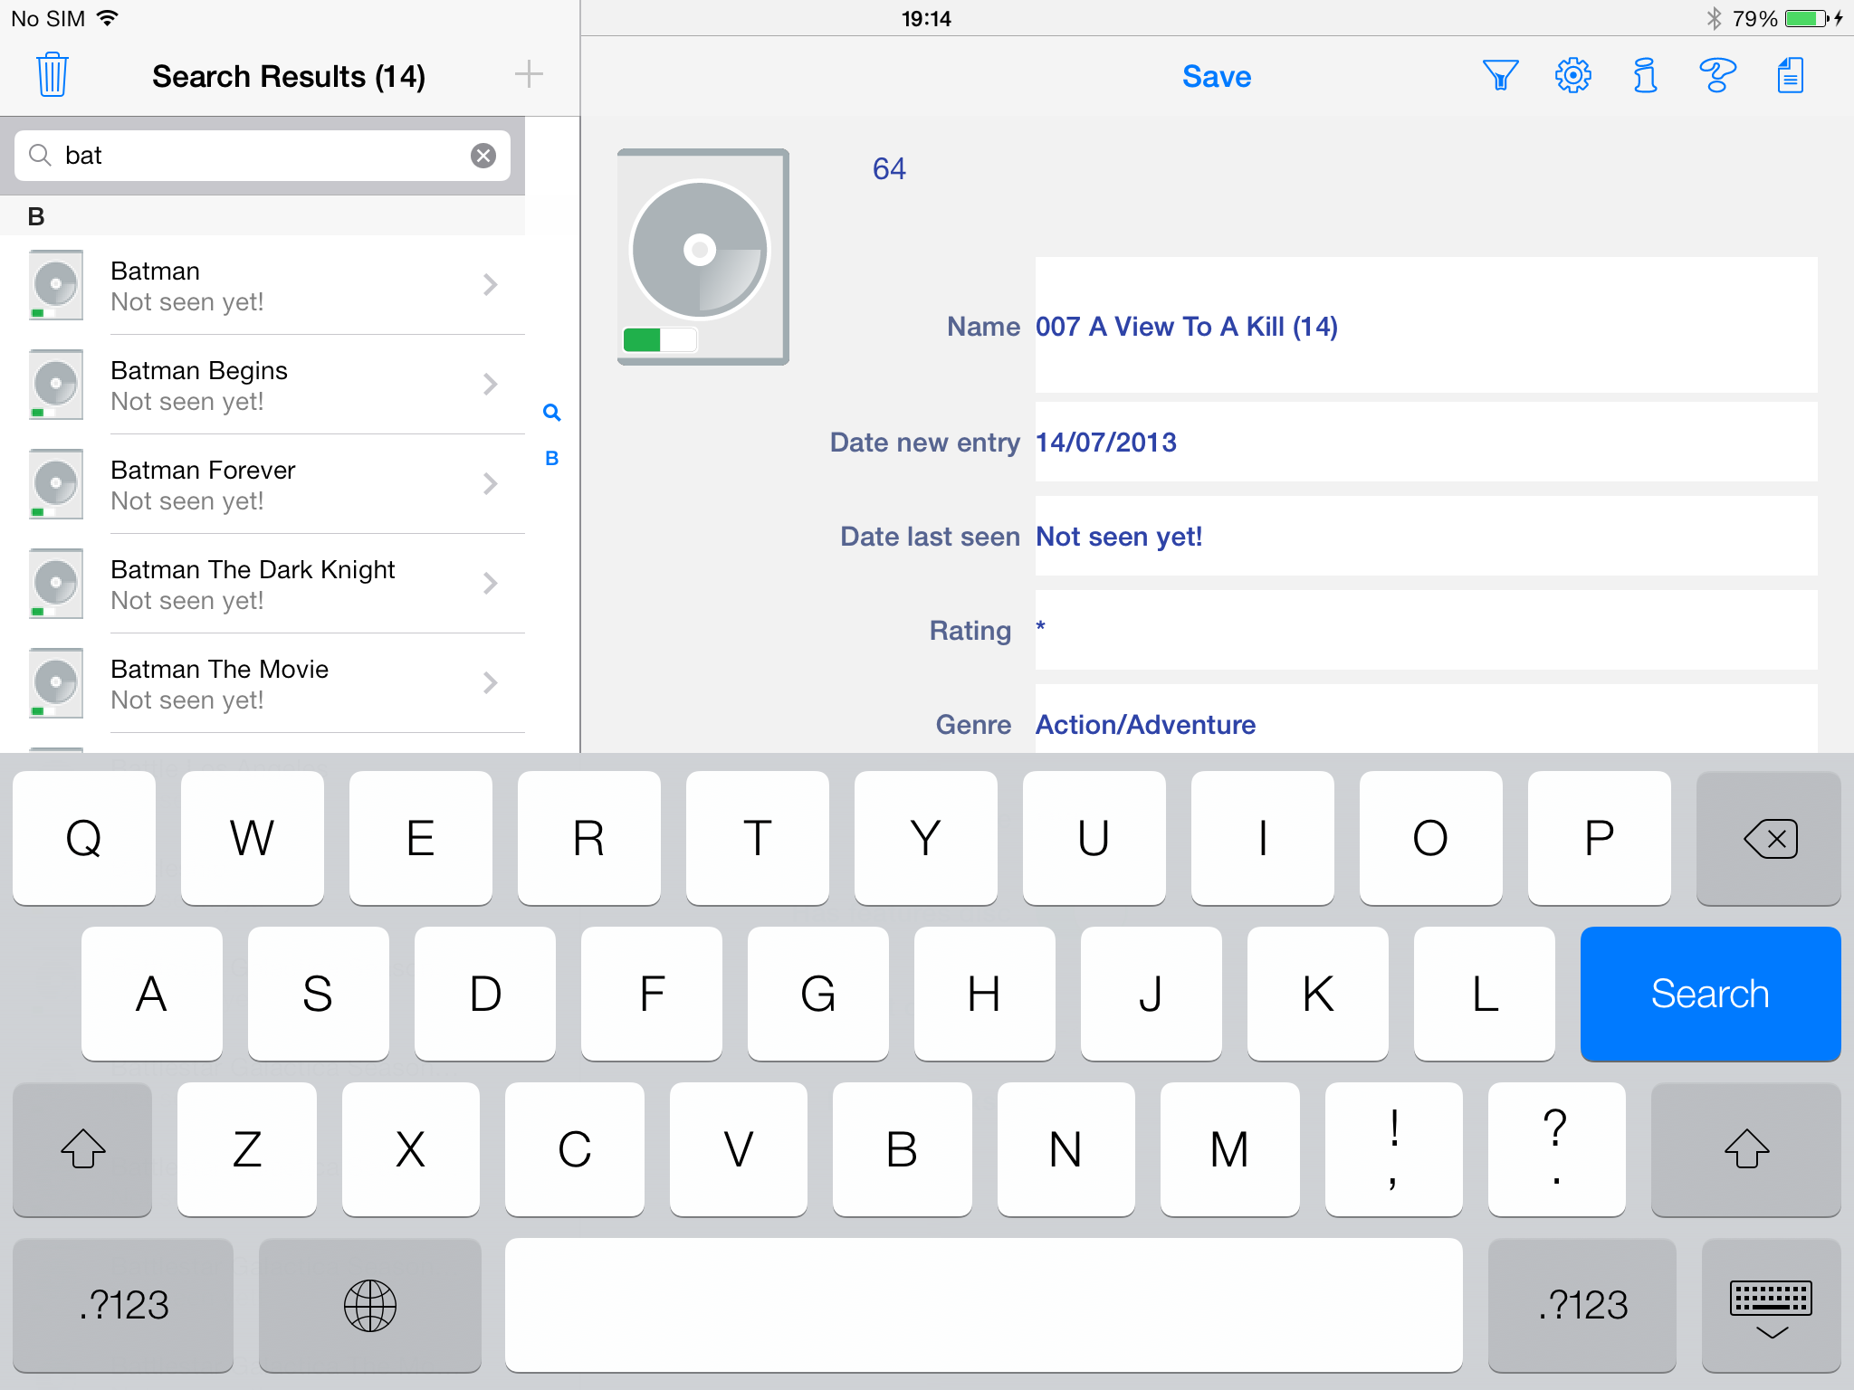Image resolution: width=1854 pixels, height=1390 pixels.
Task: Tap the trash delete icon
Action: [53, 75]
